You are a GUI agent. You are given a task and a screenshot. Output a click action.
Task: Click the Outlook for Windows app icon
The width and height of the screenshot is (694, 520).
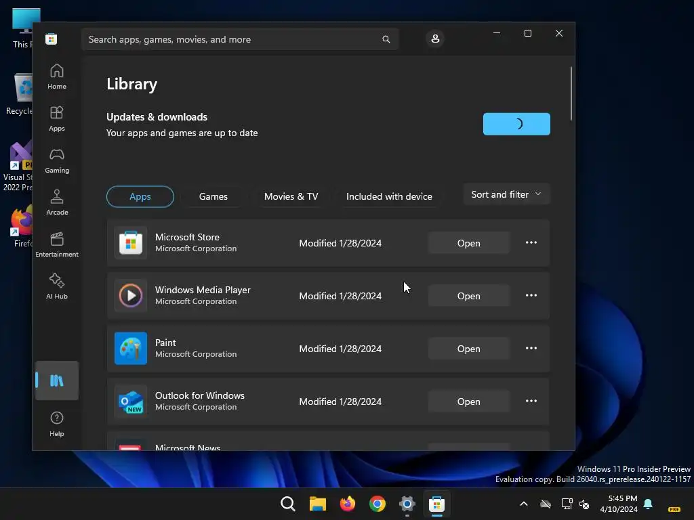(131, 401)
